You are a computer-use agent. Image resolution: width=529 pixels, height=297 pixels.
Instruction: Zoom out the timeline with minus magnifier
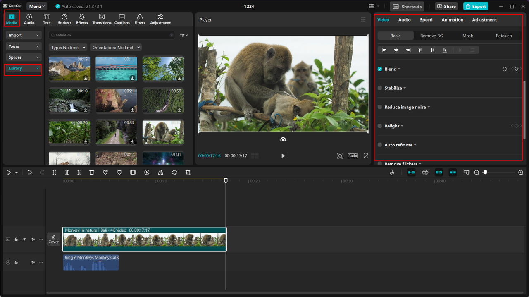click(477, 172)
